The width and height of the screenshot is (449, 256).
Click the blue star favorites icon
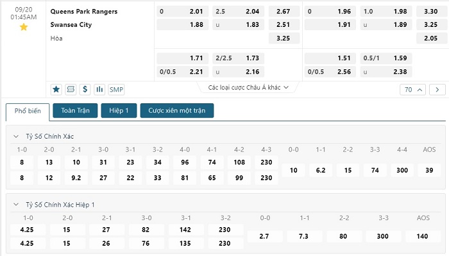coord(56,90)
